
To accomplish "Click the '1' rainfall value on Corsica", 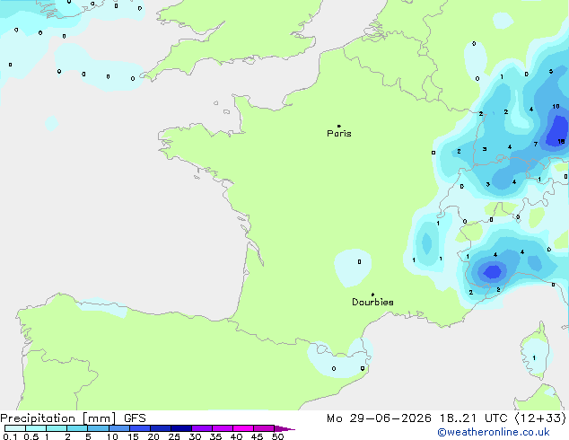I will 534,358.
